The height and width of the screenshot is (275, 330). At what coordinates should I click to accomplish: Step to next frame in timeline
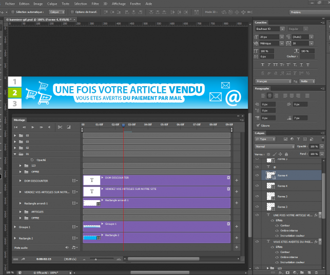click(41, 127)
